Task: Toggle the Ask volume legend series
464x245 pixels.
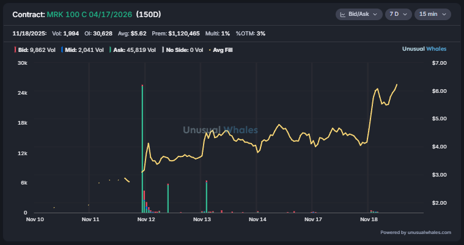Action: 133,49
